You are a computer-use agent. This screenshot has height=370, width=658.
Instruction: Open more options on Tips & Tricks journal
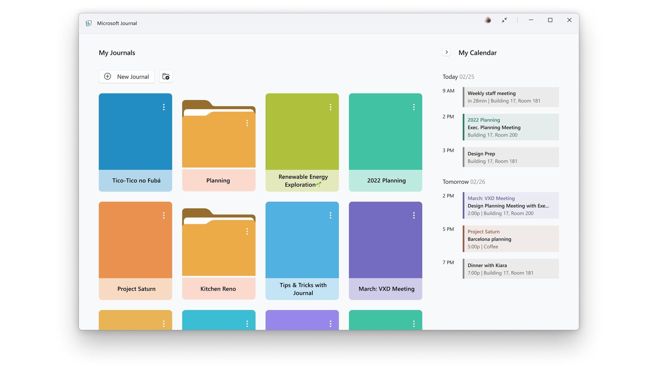tap(330, 216)
